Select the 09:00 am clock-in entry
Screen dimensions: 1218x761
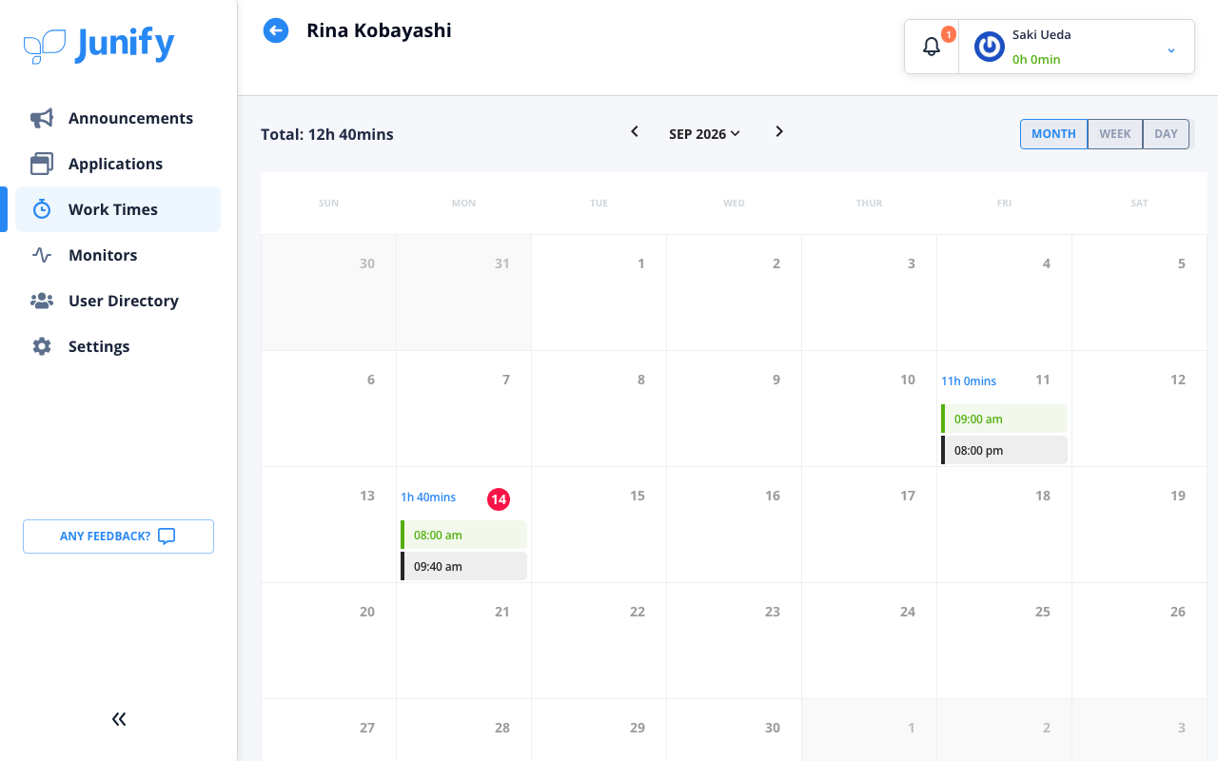click(1004, 419)
